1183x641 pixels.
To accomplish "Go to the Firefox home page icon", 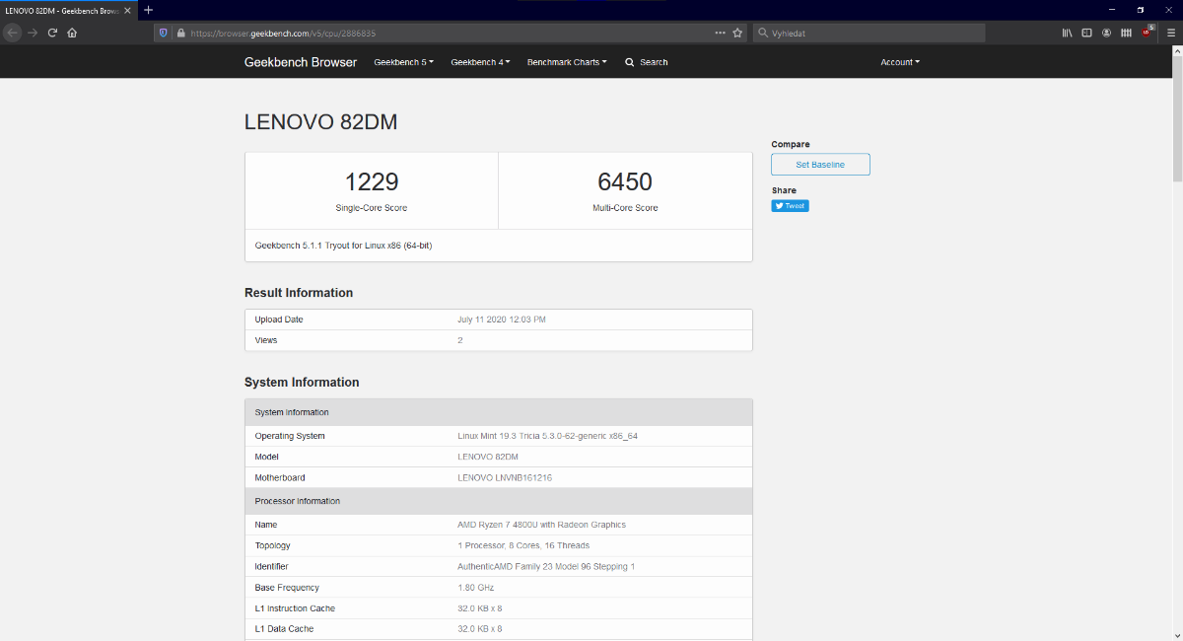I will pos(72,33).
